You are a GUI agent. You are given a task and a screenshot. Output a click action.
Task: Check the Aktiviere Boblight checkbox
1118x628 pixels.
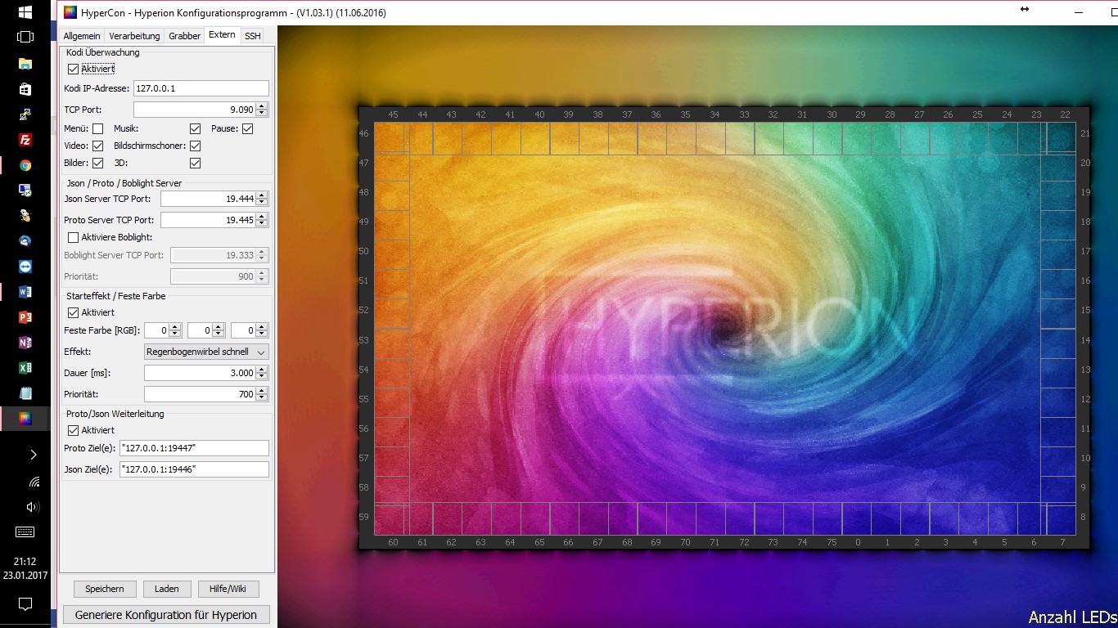[x=74, y=237]
